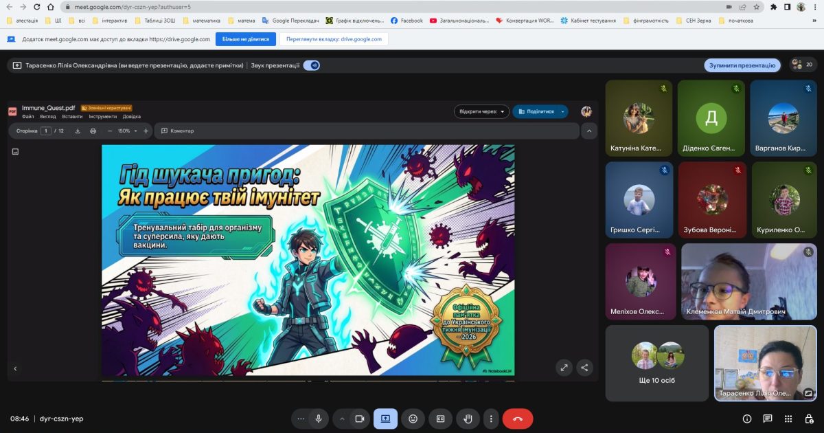Click the page number input field

pyautogui.click(x=46, y=131)
